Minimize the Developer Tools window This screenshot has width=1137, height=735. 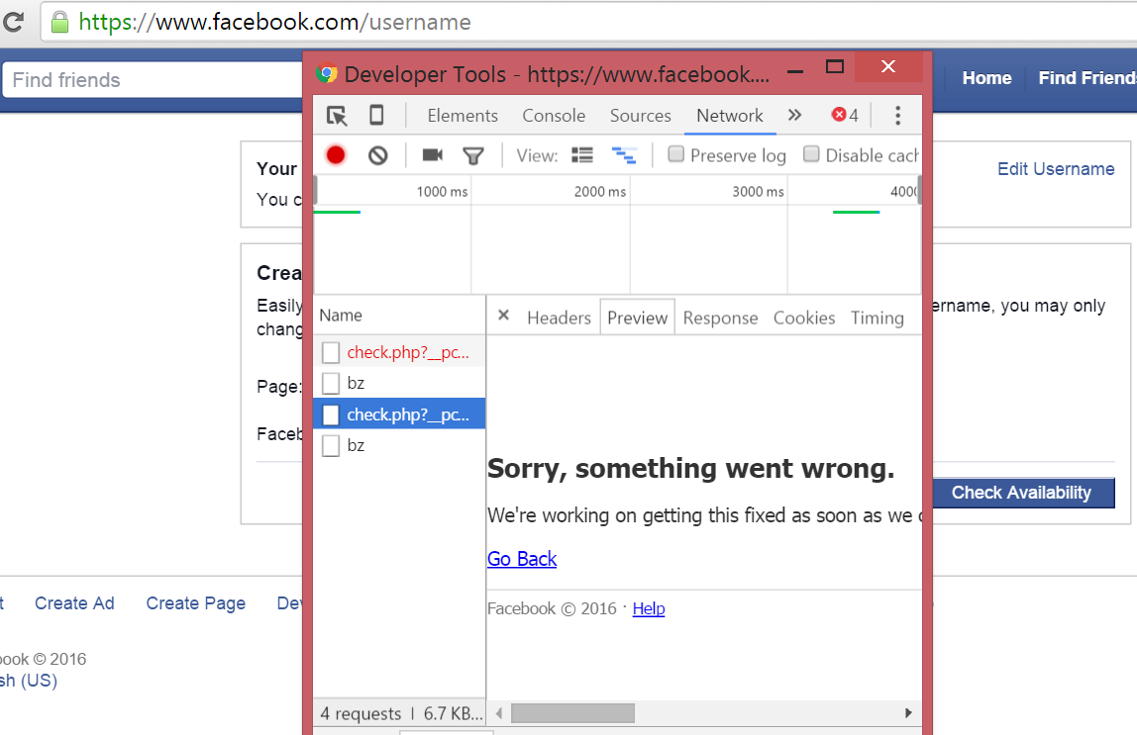[795, 71]
